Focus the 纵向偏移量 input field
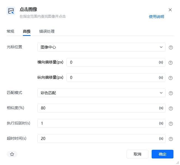 pos(116,78)
